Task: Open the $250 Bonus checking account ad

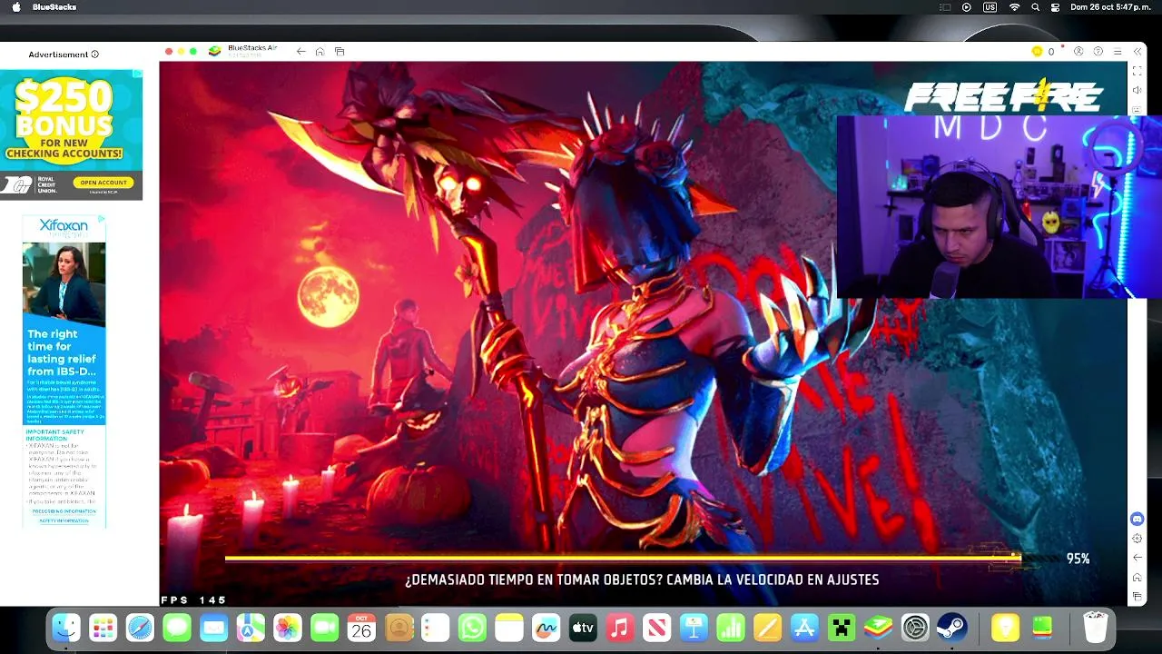Action: tap(72, 134)
